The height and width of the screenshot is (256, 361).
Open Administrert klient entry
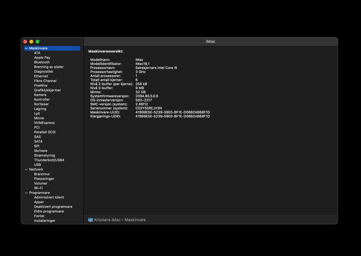(x=49, y=197)
